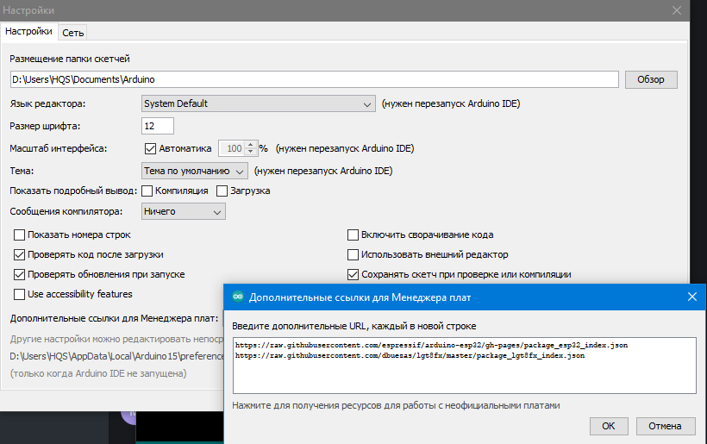Screen dimensions: 707x444
Task: Enable Показать номера строк checkbox
Action: pos(19,235)
